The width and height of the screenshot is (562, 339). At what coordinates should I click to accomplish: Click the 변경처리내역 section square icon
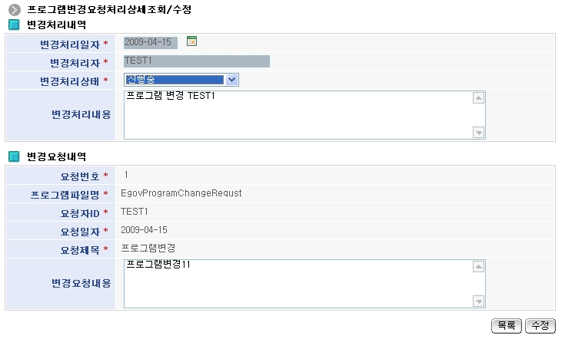[13, 25]
